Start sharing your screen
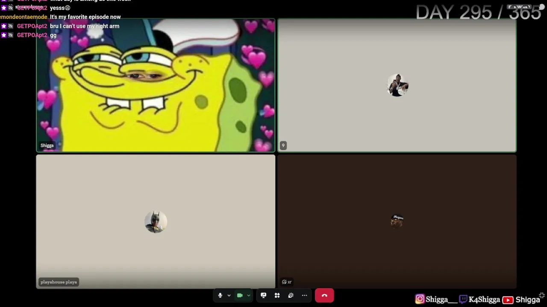 [263, 295]
